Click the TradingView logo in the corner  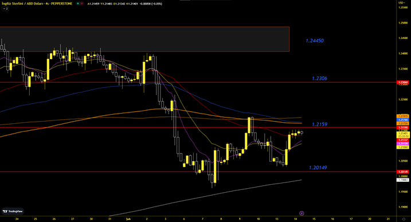pyautogui.click(x=13, y=211)
